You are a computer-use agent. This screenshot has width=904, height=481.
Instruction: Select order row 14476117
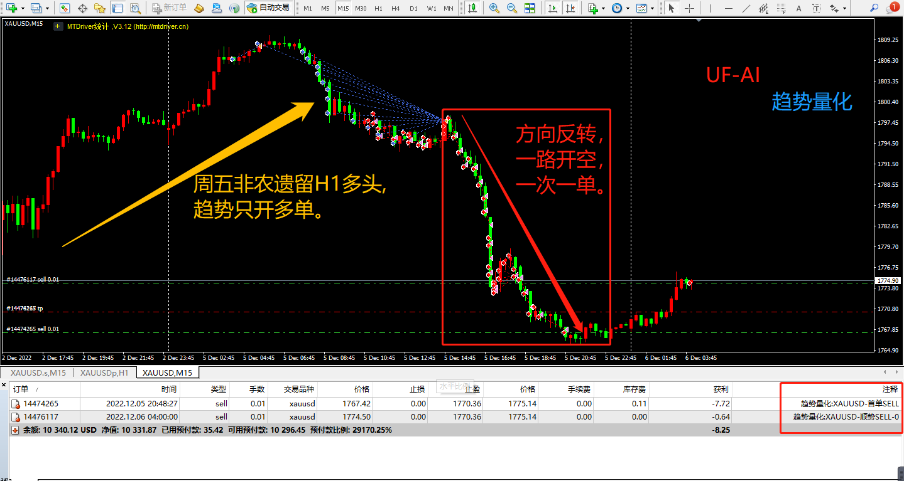click(x=456, y=416)
